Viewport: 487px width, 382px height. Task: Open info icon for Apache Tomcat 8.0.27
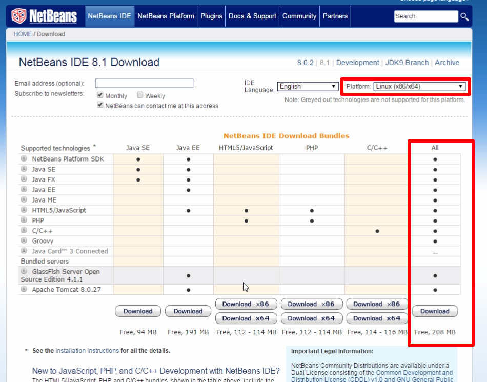(24, 289)
